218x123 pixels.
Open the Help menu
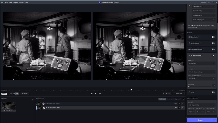point(27,2)
